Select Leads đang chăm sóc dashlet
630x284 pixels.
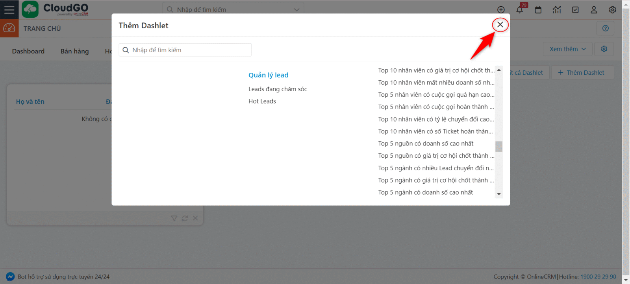(x=278, y=89)
